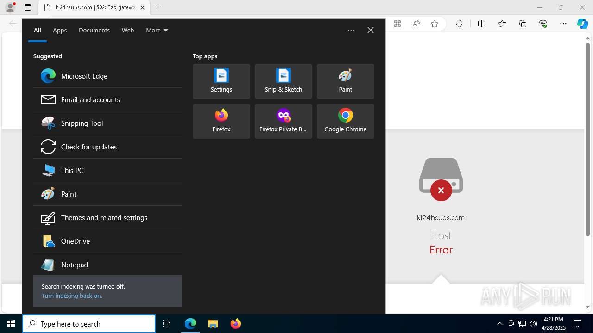The height and width of the screenshot is (333, 593).
Task: Switch to the Documents search tab
Action: click(x=94, y=30)
